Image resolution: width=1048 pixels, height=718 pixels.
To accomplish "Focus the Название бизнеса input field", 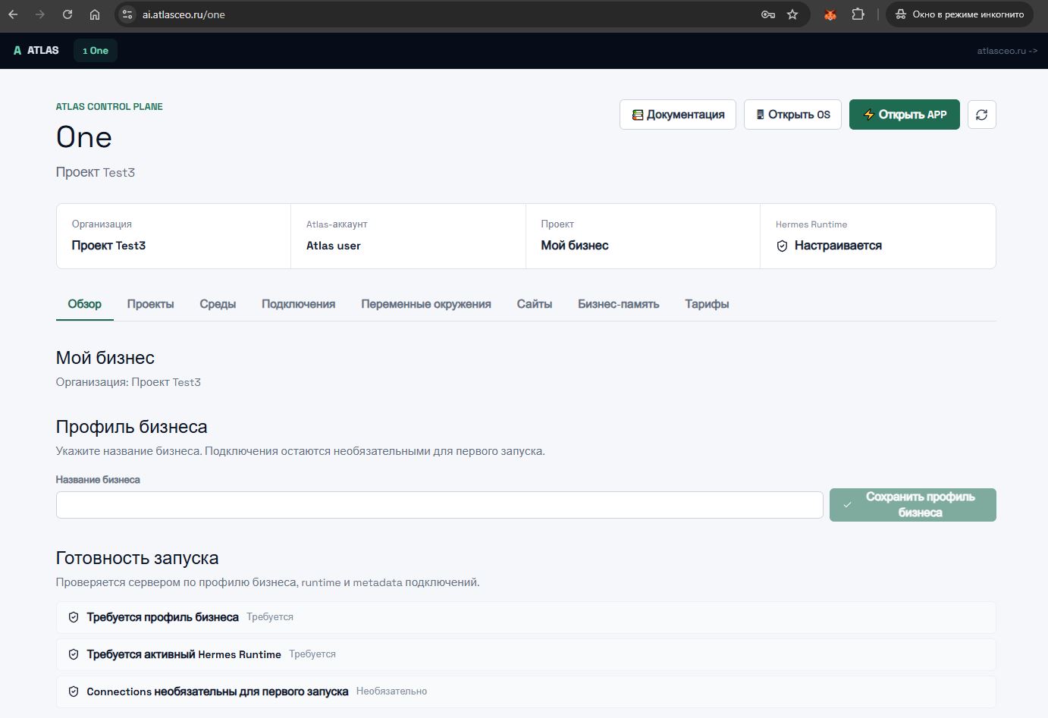I will tap(440, 505).
